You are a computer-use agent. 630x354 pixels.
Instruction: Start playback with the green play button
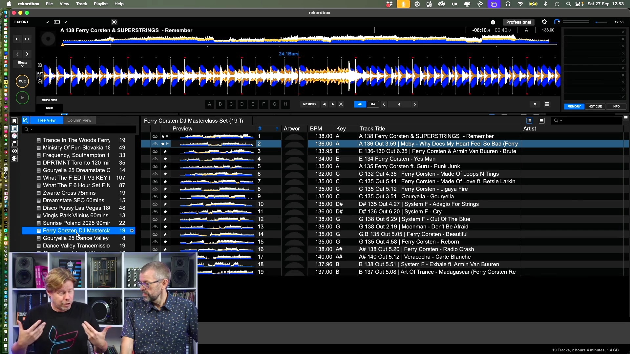[22, 98]
